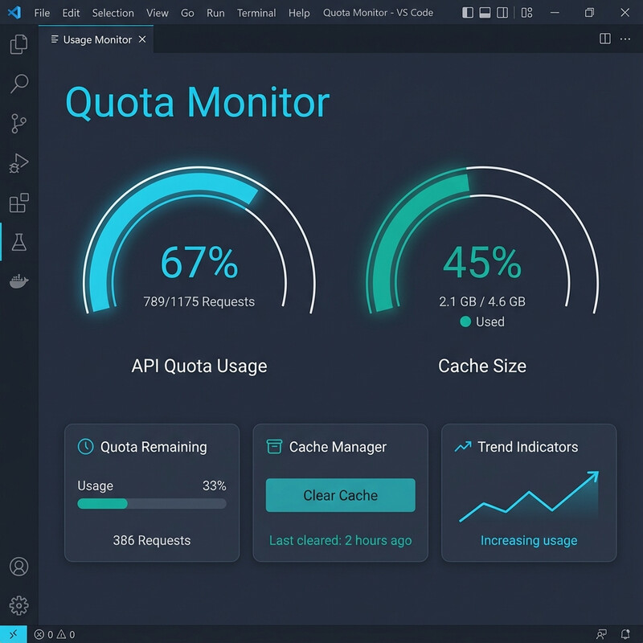Screen dimensions: 643x643
Task: Open the Search view icon
Action: pos(18,84)
